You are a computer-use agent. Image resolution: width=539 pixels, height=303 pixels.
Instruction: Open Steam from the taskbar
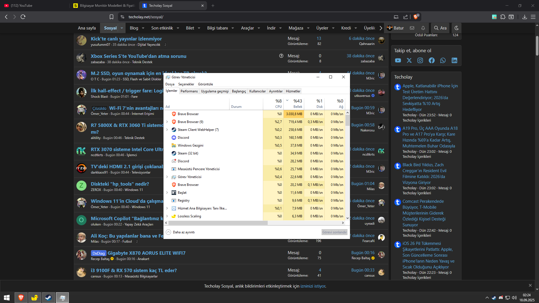click(x=49, y=298)
